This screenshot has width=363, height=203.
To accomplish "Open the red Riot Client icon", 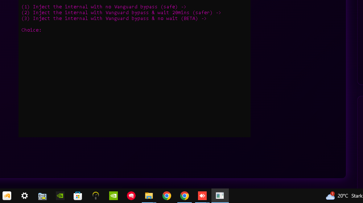I will click(x=131, y=196).
